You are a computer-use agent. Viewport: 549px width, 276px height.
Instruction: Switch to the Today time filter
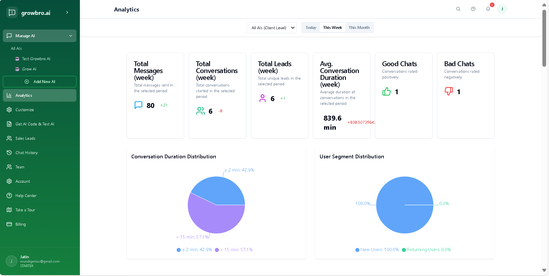pos(311,27)
